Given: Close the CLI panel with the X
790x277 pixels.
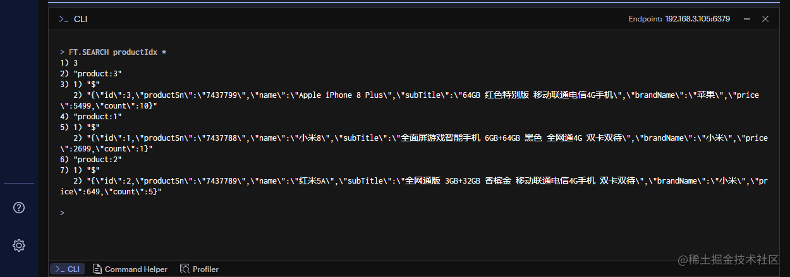Looking at the screenshot, I should click(765, 19).
